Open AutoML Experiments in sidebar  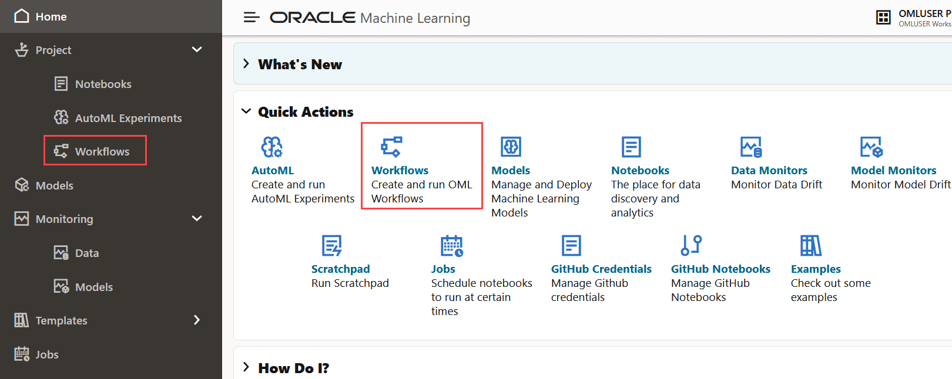(129, 119)
